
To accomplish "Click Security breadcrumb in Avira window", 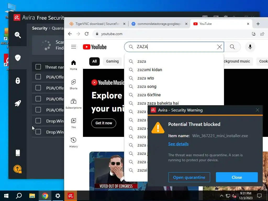I will pos(40,28).
